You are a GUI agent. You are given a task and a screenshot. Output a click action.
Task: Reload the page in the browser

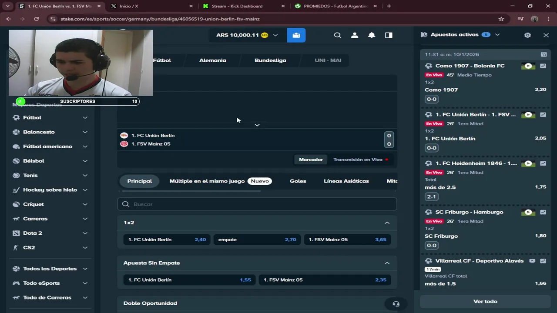pyautogui.click(x=36, y=19)
